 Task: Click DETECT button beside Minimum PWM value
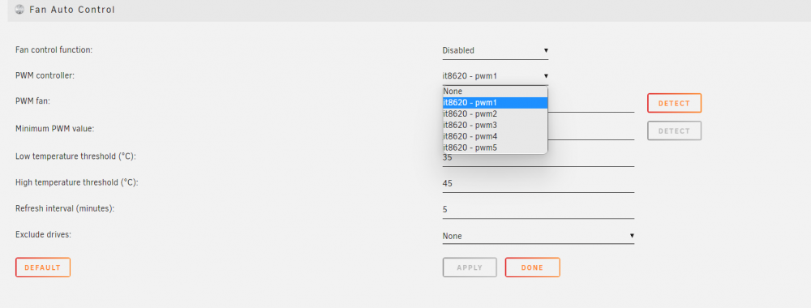pos(674,130)
